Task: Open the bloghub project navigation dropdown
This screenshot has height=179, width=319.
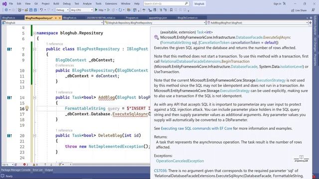Action: 52,23
